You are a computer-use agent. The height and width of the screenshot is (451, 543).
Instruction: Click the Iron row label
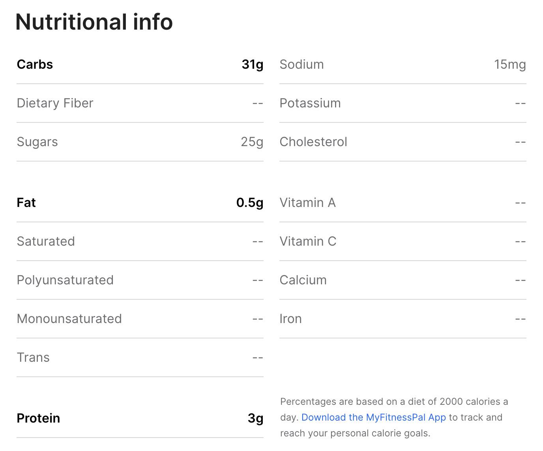(x=290, y=319)
